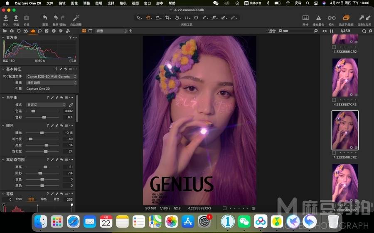Open the Output gear tool tab
Image resolution: width=374 pixels, height=233 pixels.
[61, 31]
